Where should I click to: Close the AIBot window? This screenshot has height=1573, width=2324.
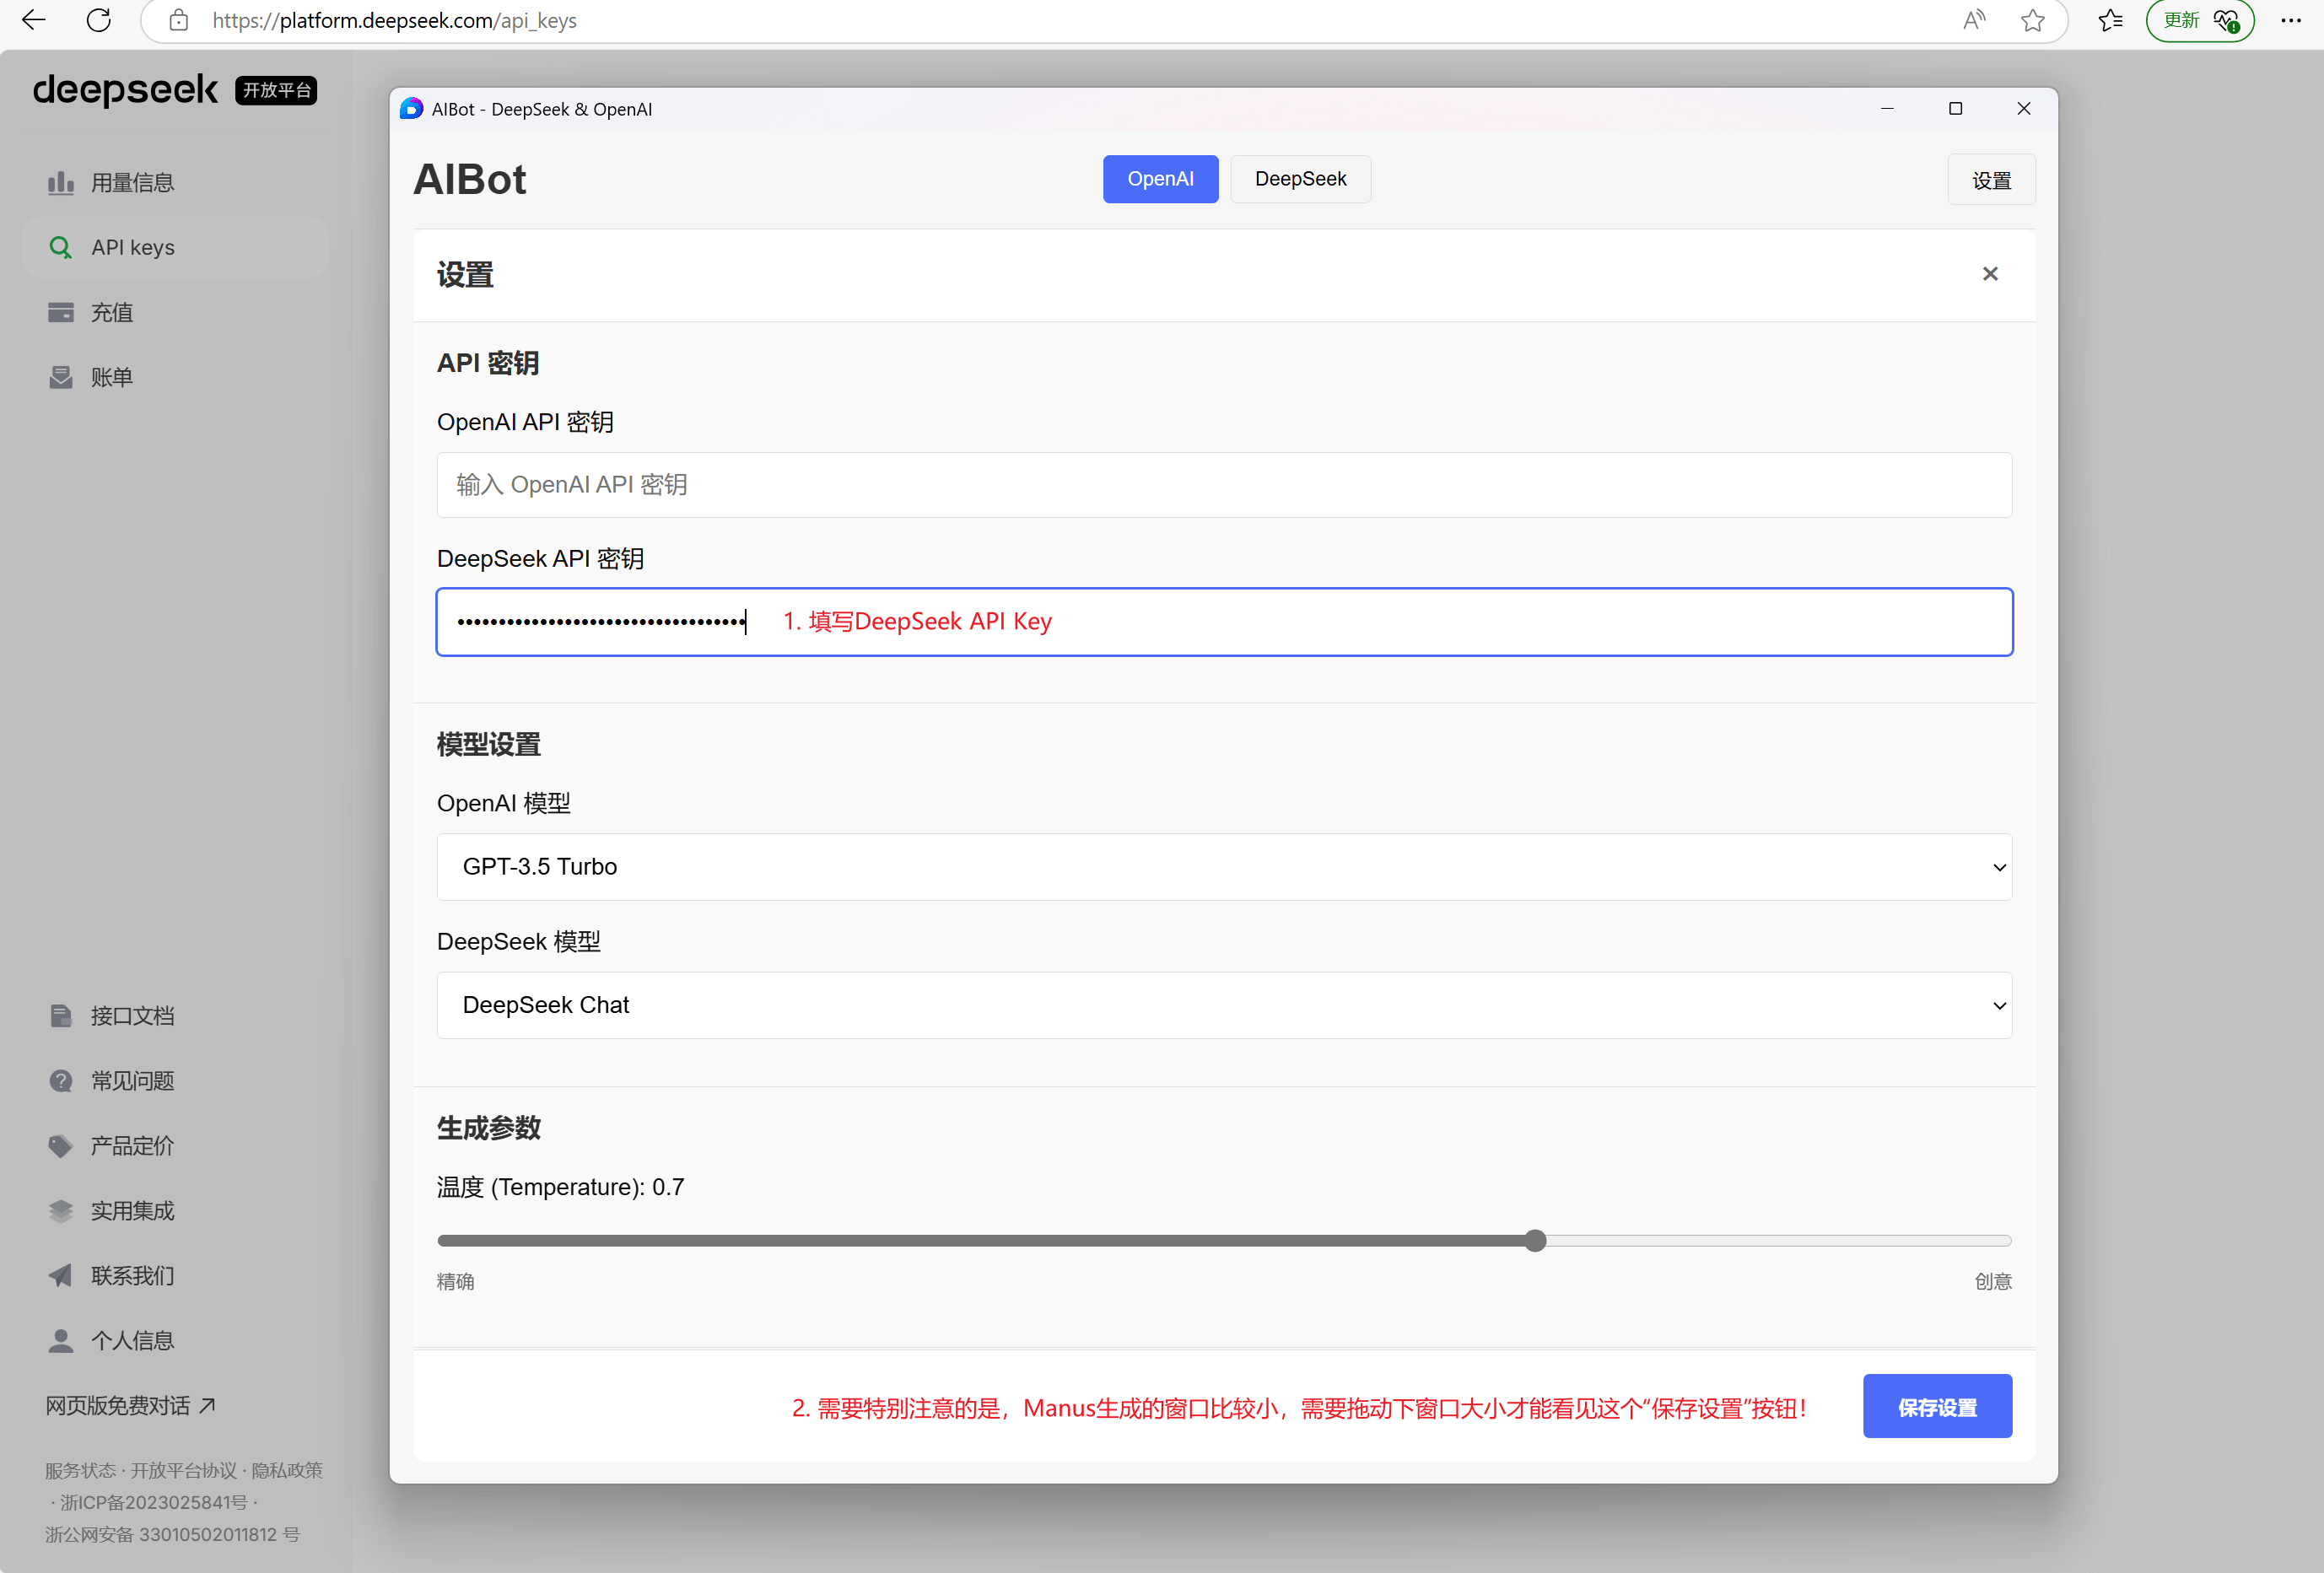(2024, 108)
